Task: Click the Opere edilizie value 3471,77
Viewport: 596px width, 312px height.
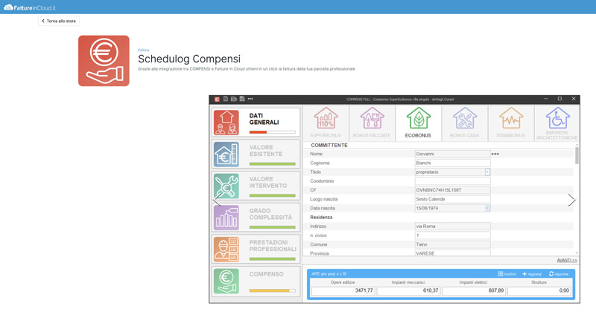Action: 343,290
